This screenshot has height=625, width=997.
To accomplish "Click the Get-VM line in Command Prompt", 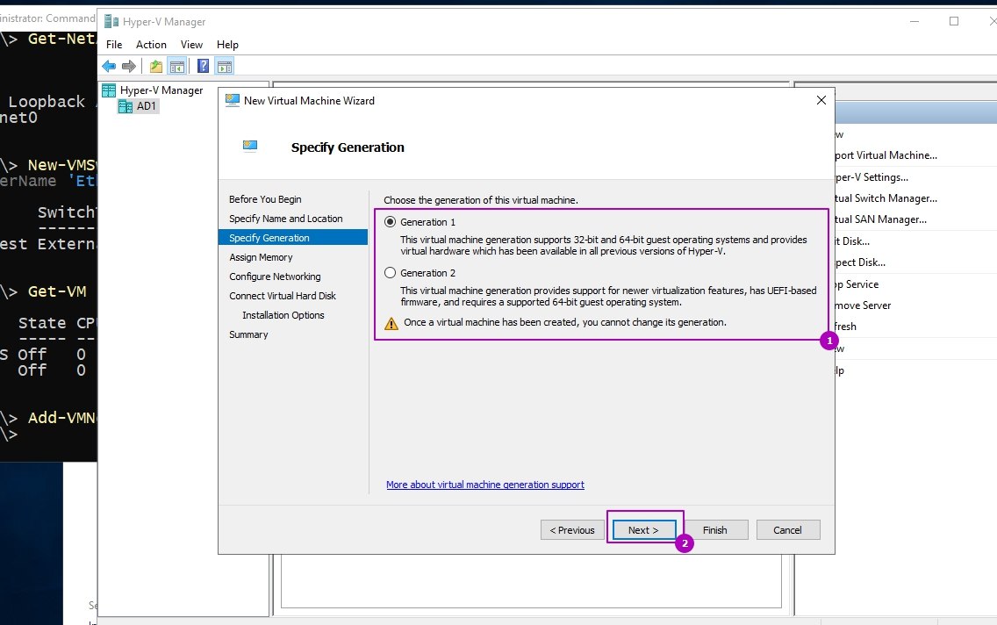I will (x=57, y=291).
